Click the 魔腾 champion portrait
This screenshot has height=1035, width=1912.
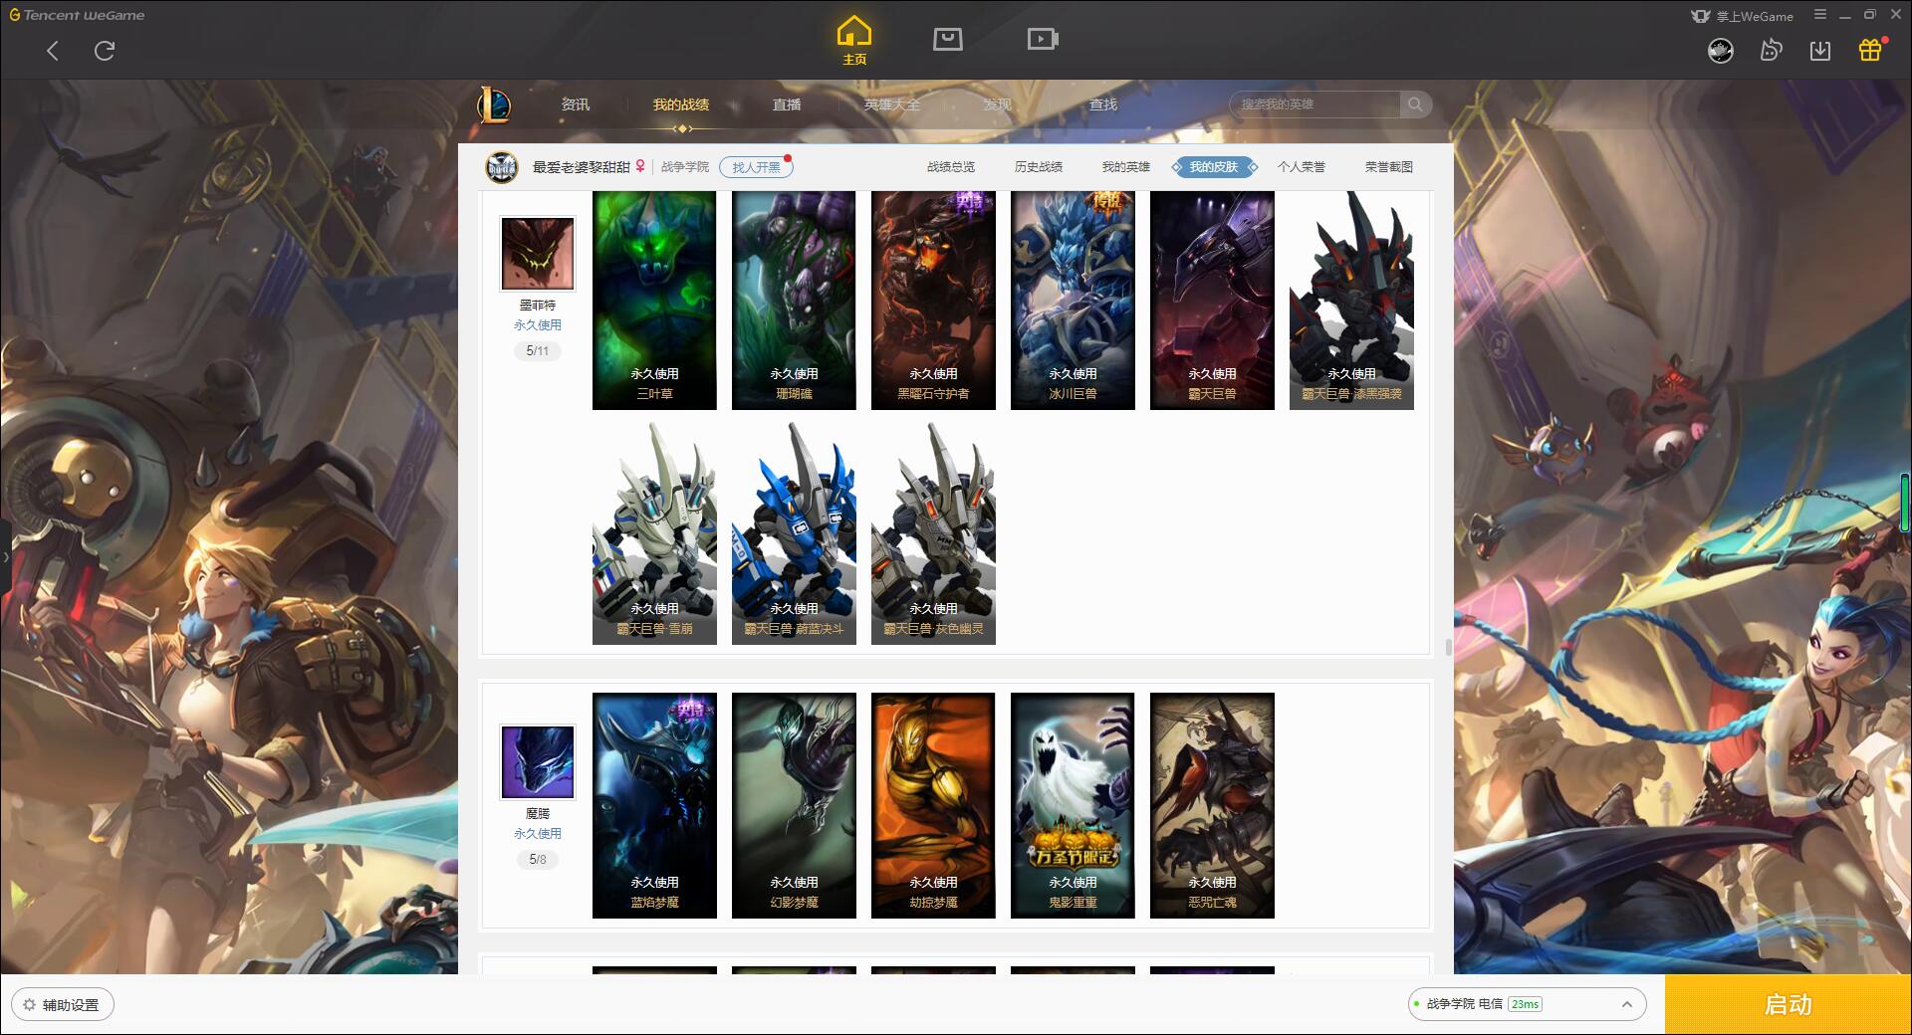pyautogui.click(x=537, y=762)
